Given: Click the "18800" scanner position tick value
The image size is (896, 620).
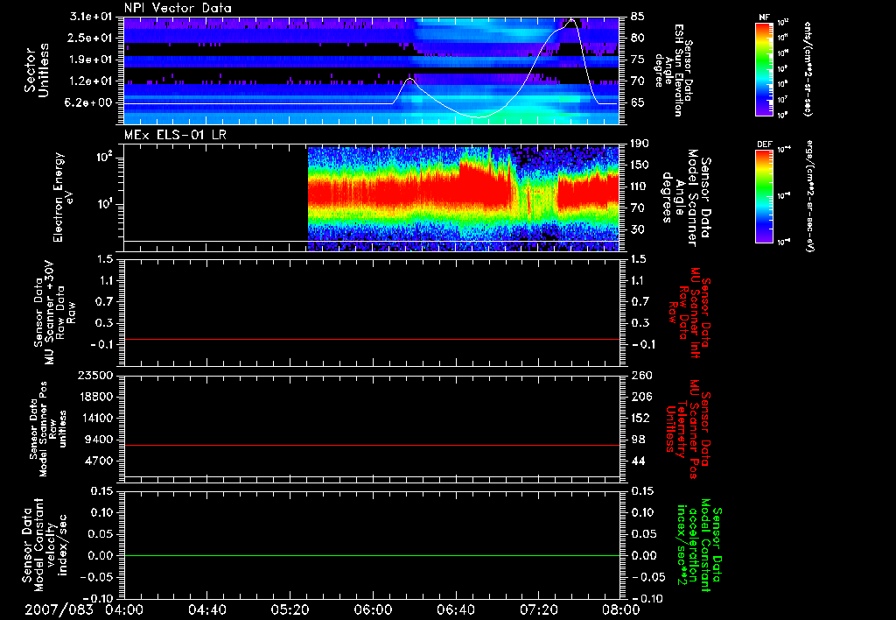Looking at the screenshot, I should click(95, 397).
